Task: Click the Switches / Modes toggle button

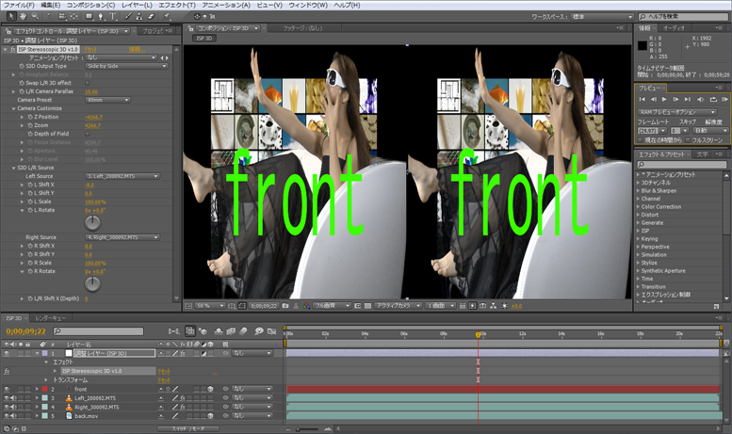Action: (188, 428)
